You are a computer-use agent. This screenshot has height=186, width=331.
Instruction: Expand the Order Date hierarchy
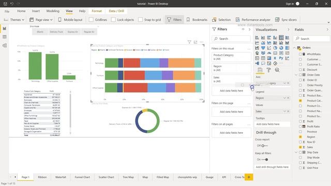[x=296, y=75]
